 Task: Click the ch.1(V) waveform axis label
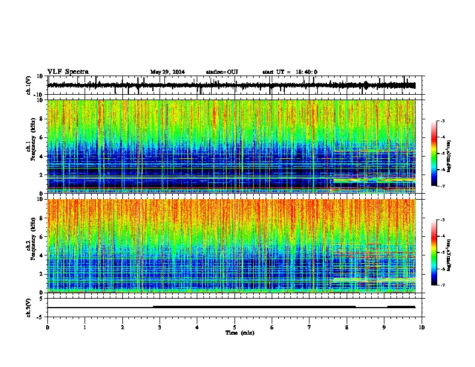coord(29,85)
